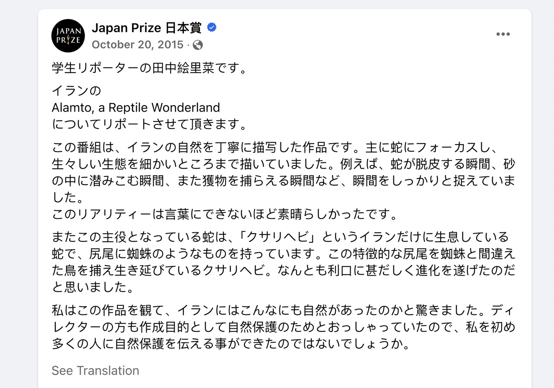Open the post's three-dot options menu
The width and height of the screenshot is (554, 388).
[x=502, y=35]
